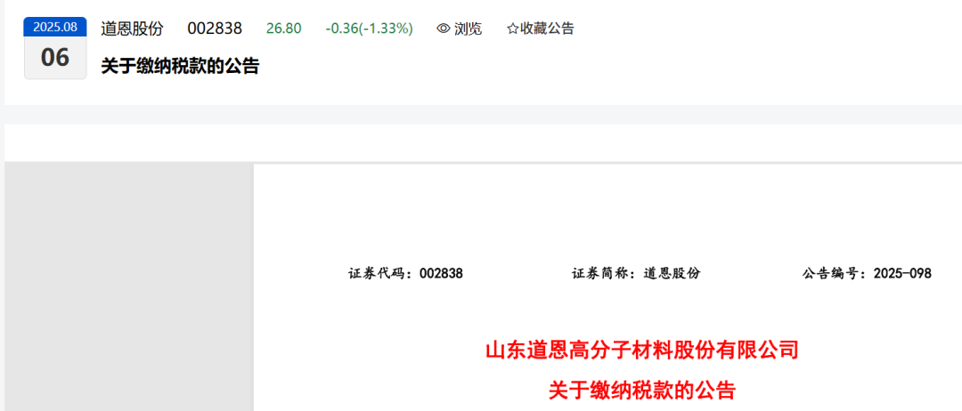Screen dimensions: 962x411
Task: Click the day number 06 tile
Action: click(x=55, y=58)
